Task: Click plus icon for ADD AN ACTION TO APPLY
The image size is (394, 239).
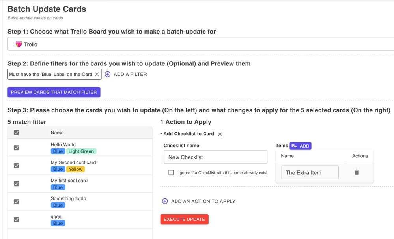Action: click(x=165, y=201)
